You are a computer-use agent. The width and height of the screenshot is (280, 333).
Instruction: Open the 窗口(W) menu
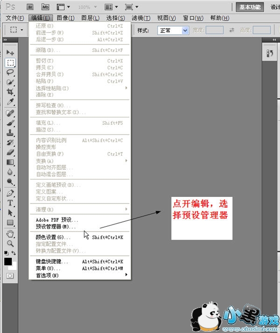(x=193, y=18)
